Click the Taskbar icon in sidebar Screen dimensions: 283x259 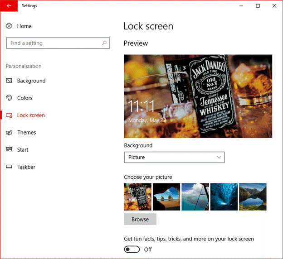(9, 167)
